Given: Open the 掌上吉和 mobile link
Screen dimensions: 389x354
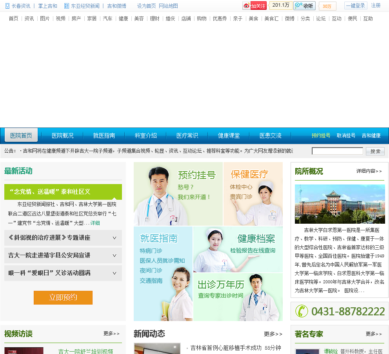Looking at the screenshot, I should pos(47,6).
